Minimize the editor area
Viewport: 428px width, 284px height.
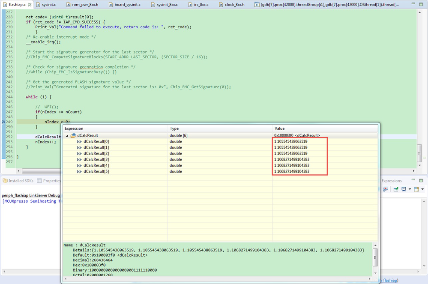[413, 3]
